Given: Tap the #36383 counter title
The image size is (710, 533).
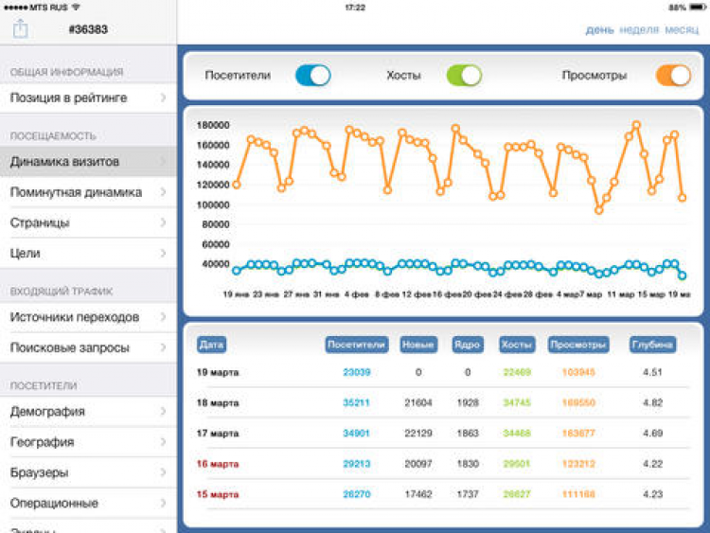Looking at the screenshot, I should point(88,29).
